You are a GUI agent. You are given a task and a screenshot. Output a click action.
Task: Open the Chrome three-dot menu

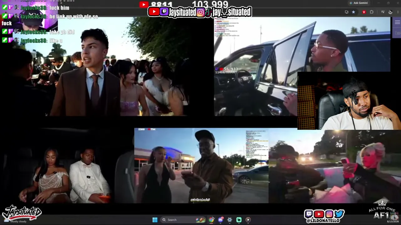398,12
